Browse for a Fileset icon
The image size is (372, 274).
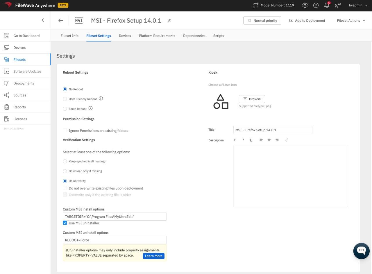point(252,99)
